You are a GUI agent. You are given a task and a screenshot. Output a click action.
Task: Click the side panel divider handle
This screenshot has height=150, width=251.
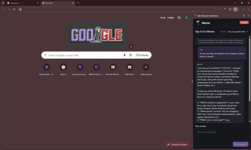pos(192,82)
